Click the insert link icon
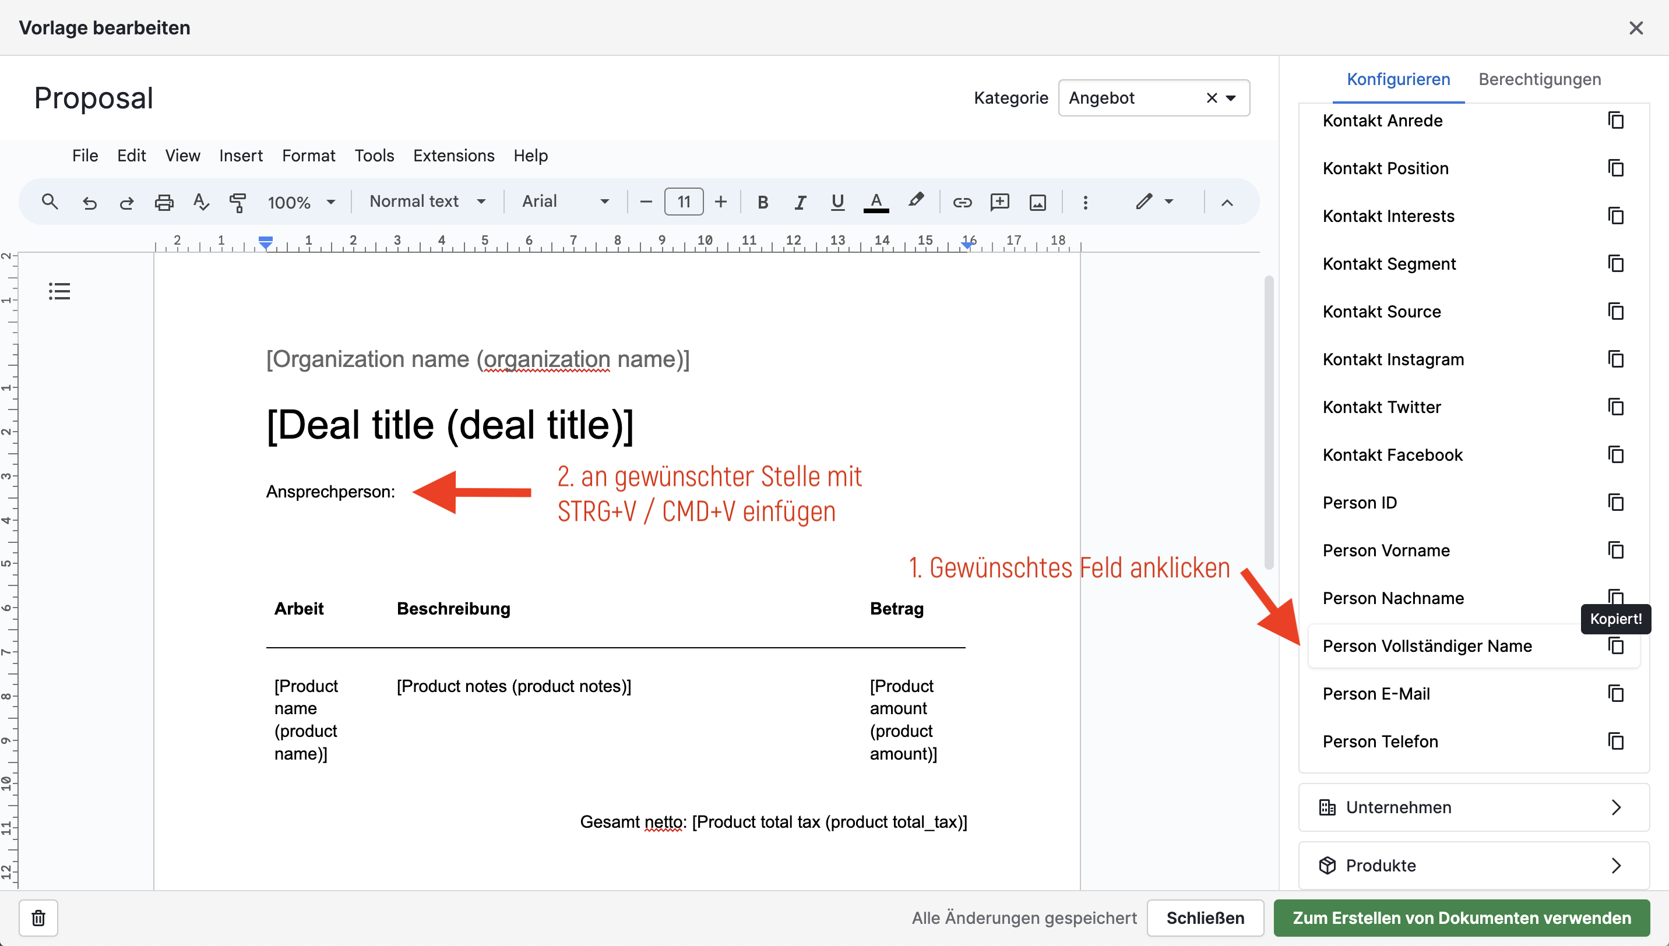1669x946 pixels. click(962, 203)
